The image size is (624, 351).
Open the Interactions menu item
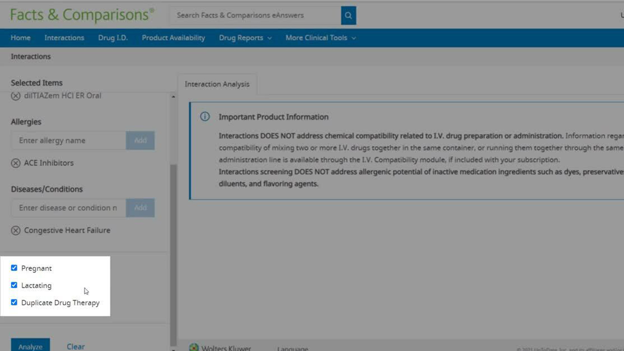pyautogui.click(x=64, y=38)
